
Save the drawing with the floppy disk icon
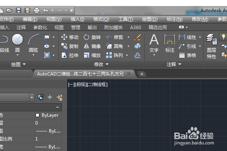(x=19, y=11)
